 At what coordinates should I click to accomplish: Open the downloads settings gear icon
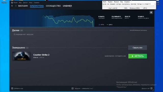pyautogui.click(x=151, y=13)
